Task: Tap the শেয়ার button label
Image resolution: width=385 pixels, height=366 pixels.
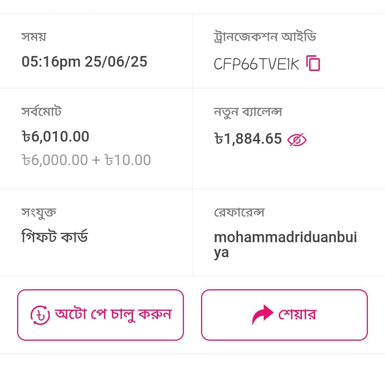Action: click(297, 314)
